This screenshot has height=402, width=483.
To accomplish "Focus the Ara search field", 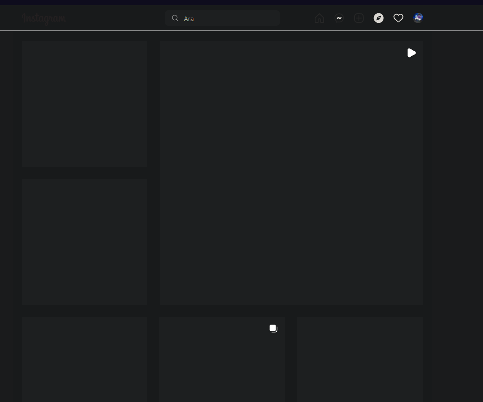I will [x=222, y=18].
